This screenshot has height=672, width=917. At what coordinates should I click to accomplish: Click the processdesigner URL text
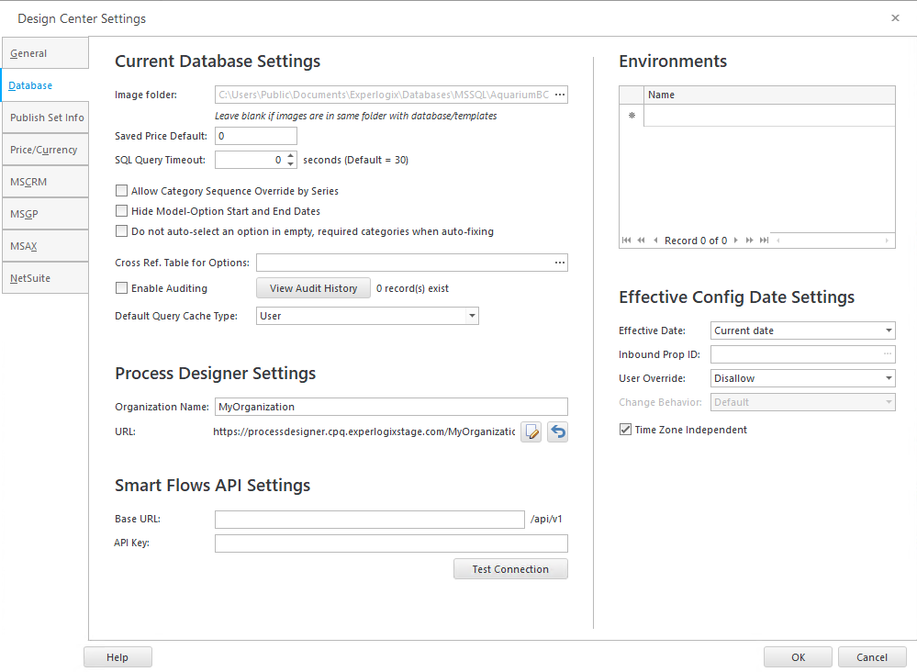pyautogui.click(x=363, y=431)
